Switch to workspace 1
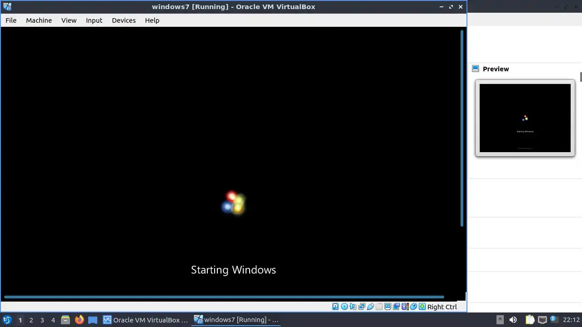This screenshot has height=327, width=582. (20, 320)
